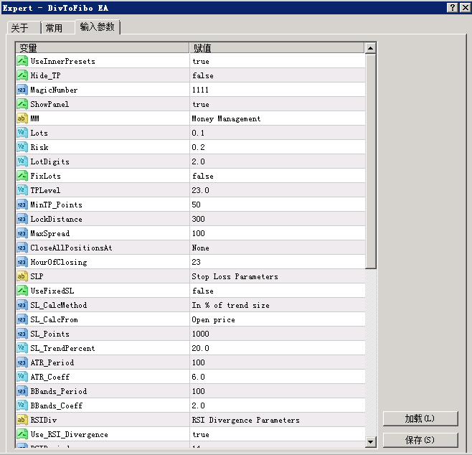Click the MM string type icon

(x=22, y=118)
